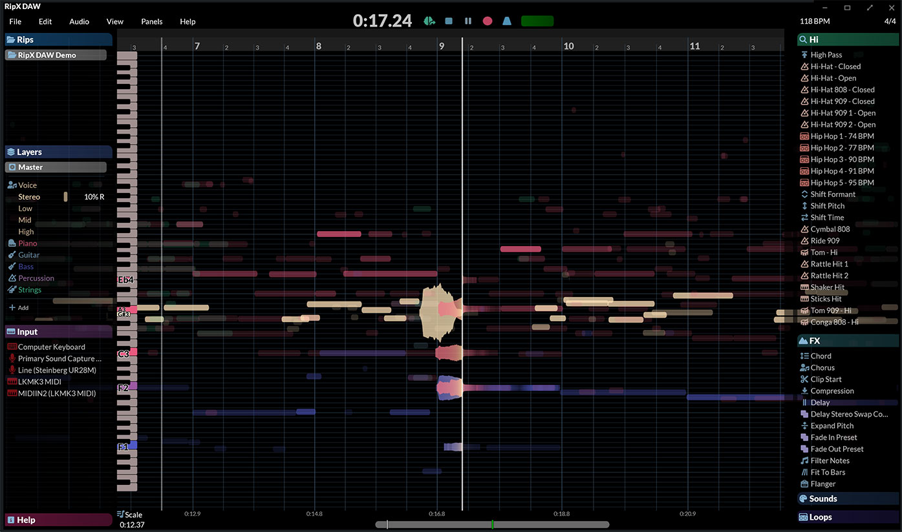Toggle the loop playback icon

(x=429, y=21)
